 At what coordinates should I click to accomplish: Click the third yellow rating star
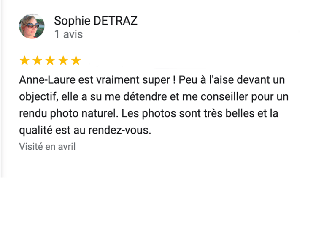pyautogui.click(x=50, y=60)
